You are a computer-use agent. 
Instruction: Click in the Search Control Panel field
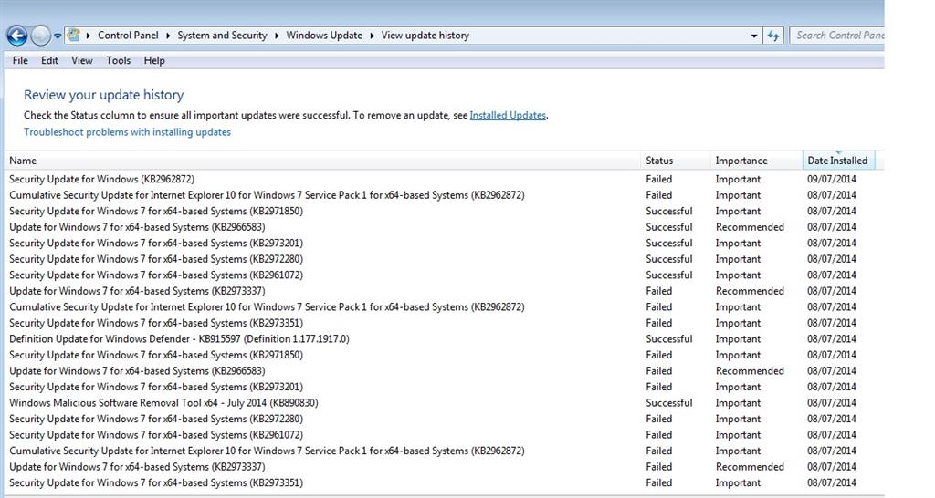click(837, 36)
